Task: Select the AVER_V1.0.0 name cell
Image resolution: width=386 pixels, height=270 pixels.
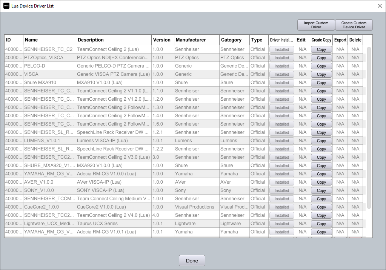Action: click(x=50, y=182)
